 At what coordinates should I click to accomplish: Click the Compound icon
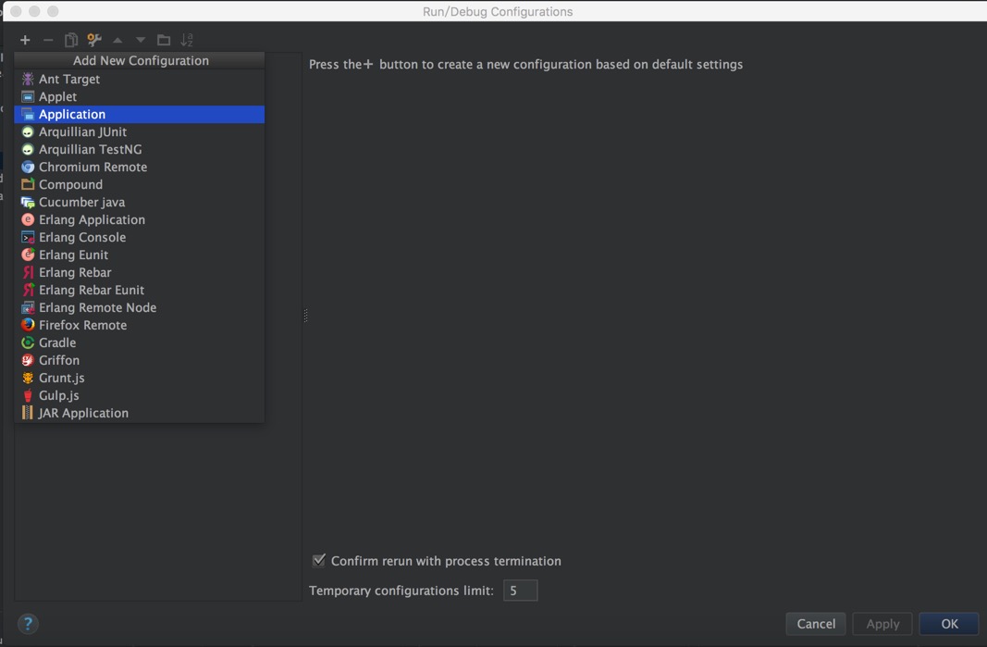(28, 184)
